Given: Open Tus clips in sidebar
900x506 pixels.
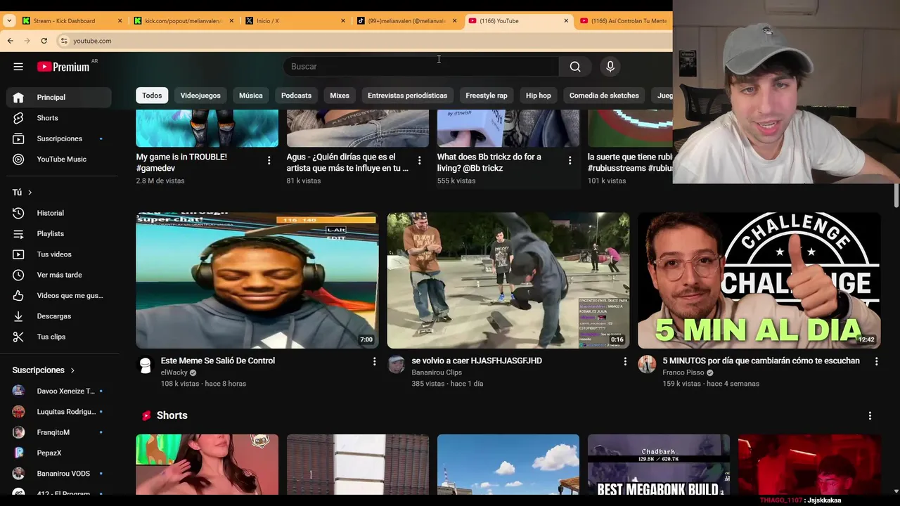Looking at the screenshot, I should click(x=59, y=337).
